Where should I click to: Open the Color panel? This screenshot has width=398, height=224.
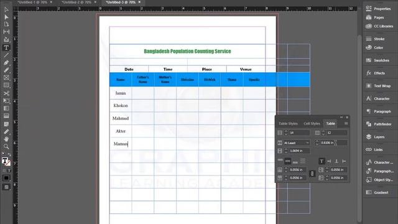[x=374, y=47]
